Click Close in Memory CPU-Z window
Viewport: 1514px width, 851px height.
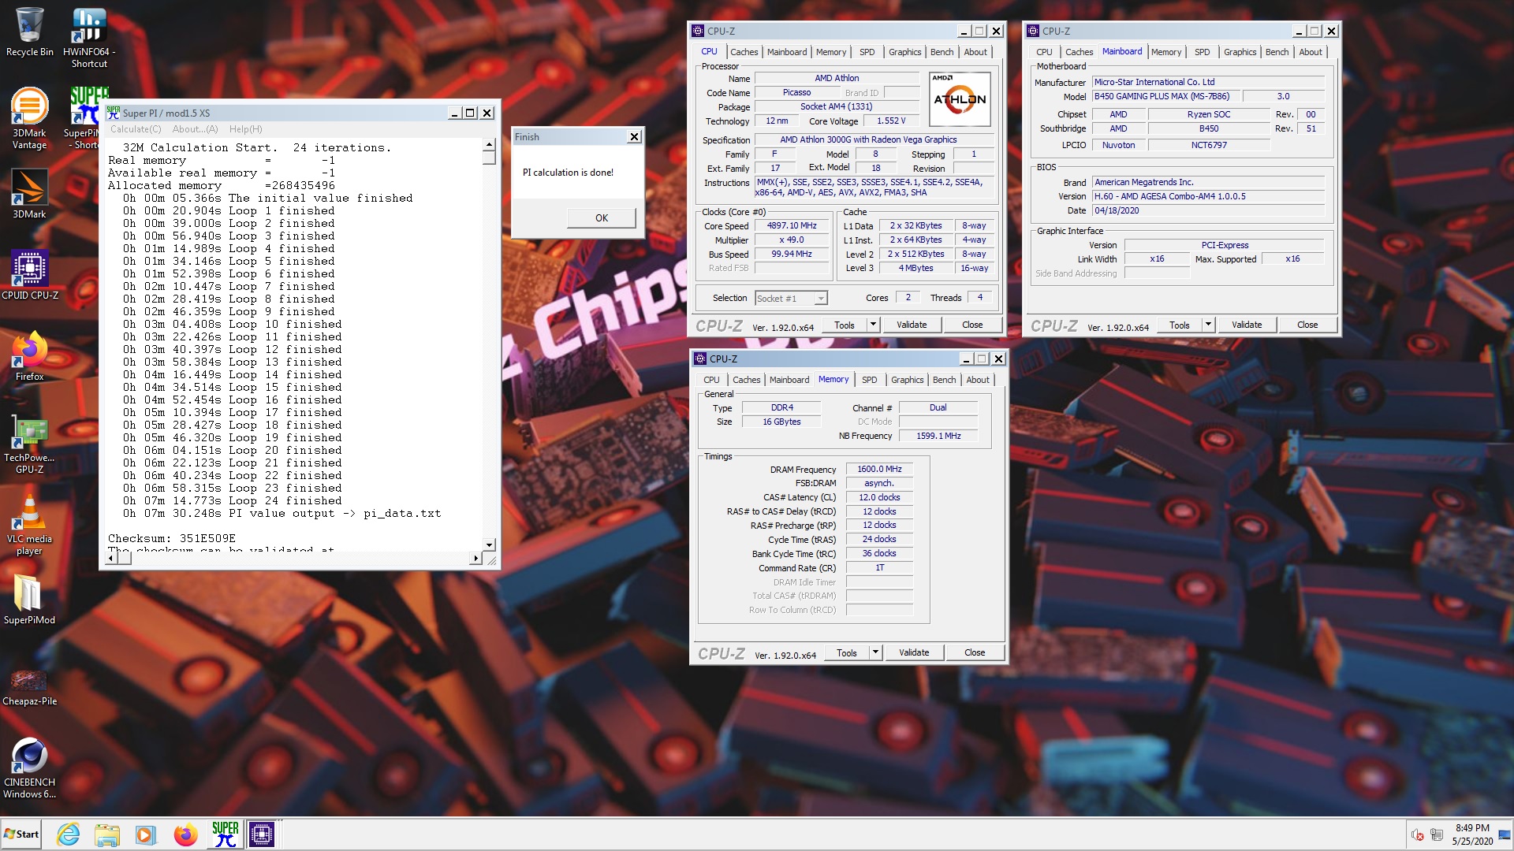pyautogui.click(x=975, y=652)
